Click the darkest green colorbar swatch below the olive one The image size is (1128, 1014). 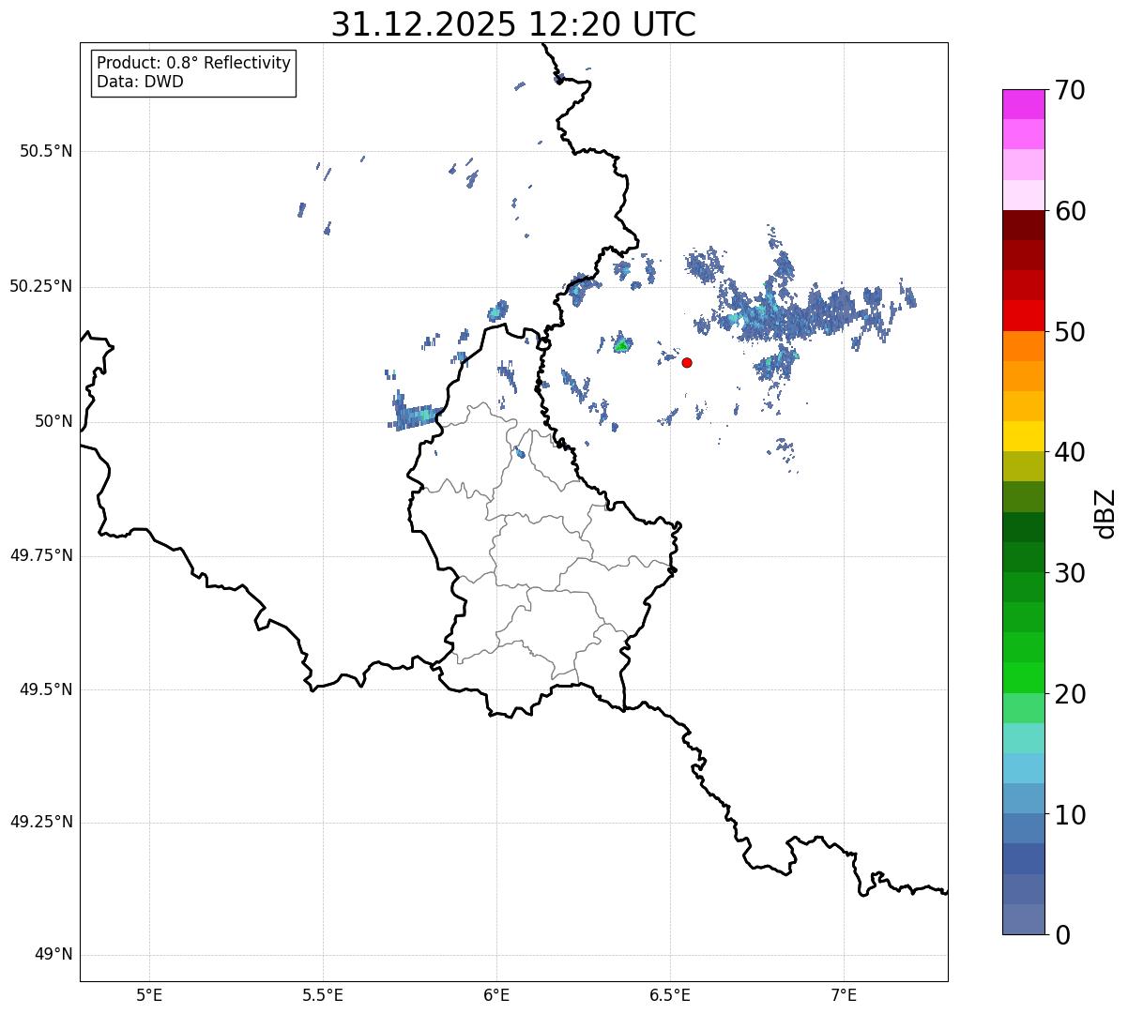tap(1024, 527)
